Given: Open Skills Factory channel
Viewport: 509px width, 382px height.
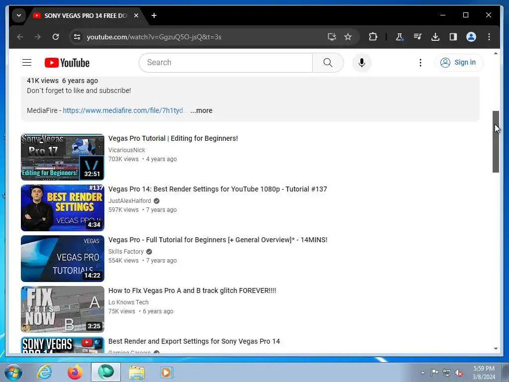Looking at the screenshot, I should point(126,251).
